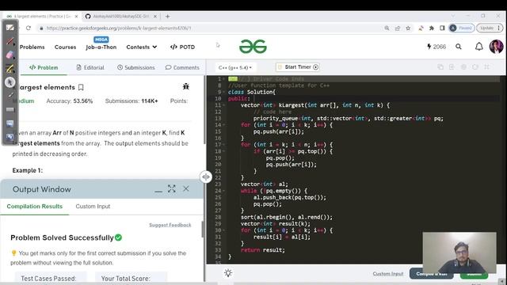Open the Submissions tab
The width and height of the screenshot is (507, 285).
point(136,67)
